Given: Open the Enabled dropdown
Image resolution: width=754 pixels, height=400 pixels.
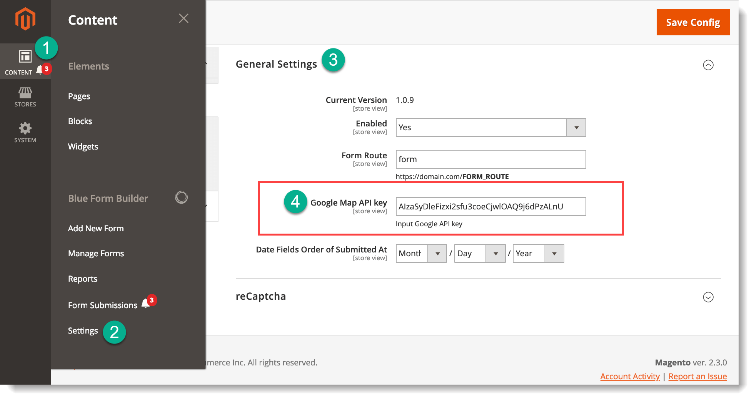Looking at the screenshot, I should click(490, 128).
